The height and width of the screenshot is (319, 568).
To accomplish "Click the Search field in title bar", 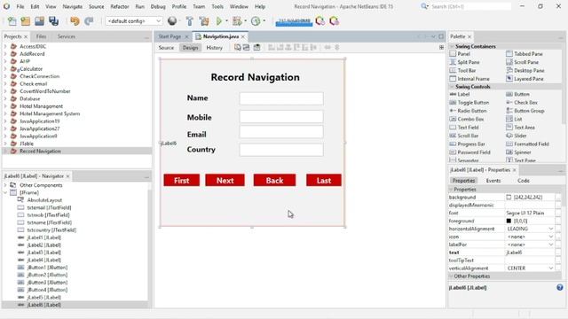I will click(470, 6).
